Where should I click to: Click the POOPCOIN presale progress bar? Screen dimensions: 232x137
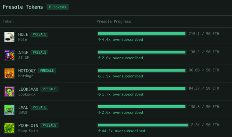point(143,125)
